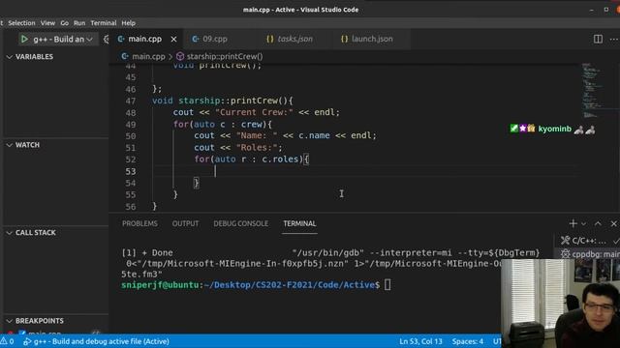Click Spaces: 4 indentation setting
Image resolution: width=620 pixels, height=348 pixels.
pos(467,341)
